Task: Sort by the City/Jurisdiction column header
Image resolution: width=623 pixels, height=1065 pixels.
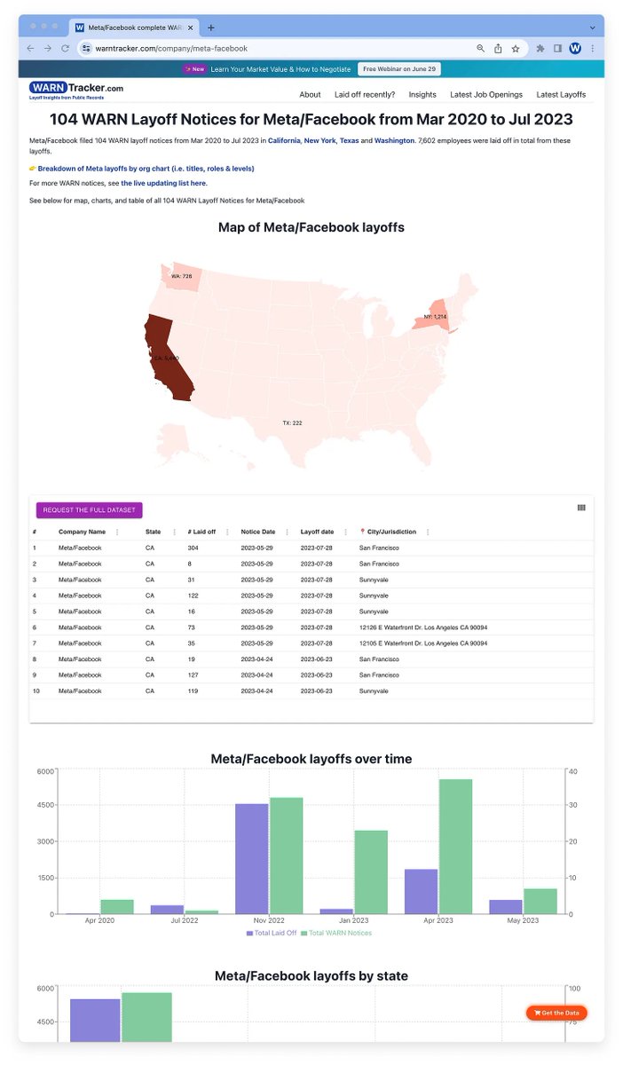Action: pos(388,532)
